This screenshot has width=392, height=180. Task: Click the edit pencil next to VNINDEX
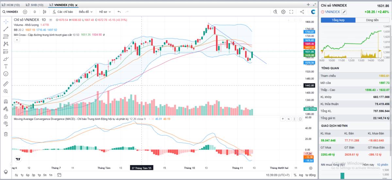pyautogui.click(x=344, y=12)
